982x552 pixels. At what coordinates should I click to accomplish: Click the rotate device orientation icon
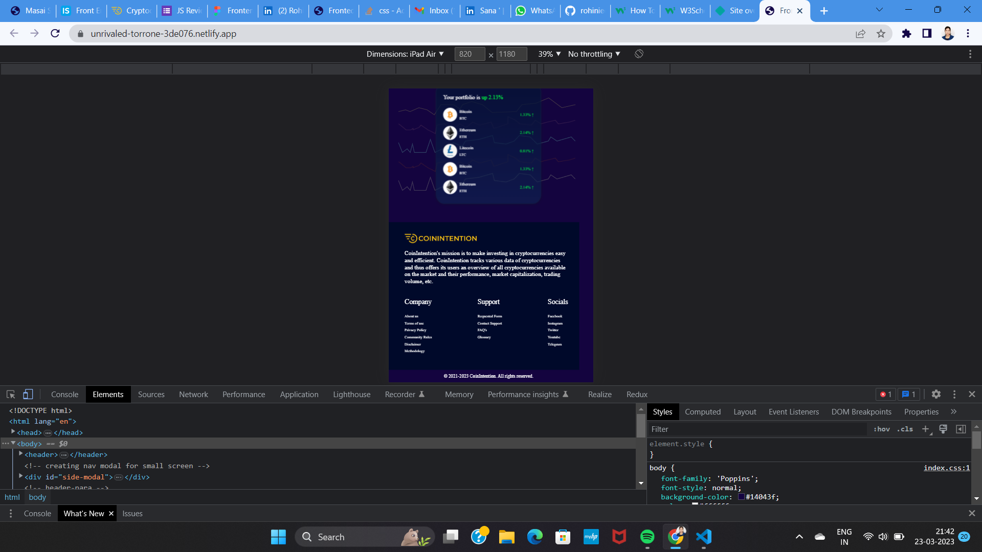coord(639,54)
